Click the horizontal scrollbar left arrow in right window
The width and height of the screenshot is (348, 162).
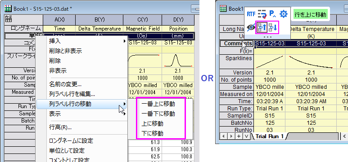coord(345,136)
